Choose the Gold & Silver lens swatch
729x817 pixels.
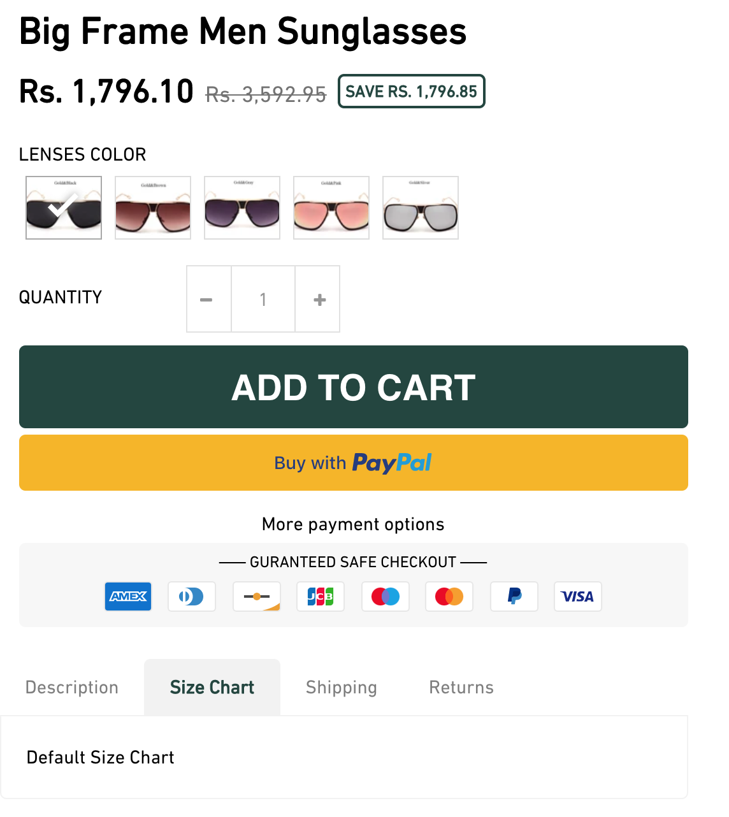pyautogui.click(x=421, y=208)
